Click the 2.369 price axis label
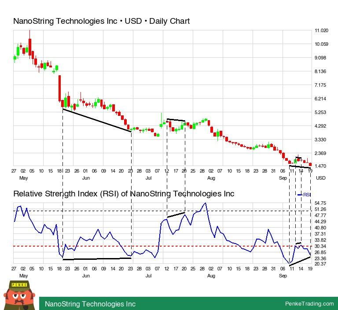This screenshot has height=310, width=338. click(x=320, y=153)
